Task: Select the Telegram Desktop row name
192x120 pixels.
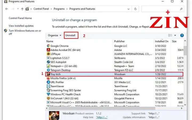Action: (61, 70)
